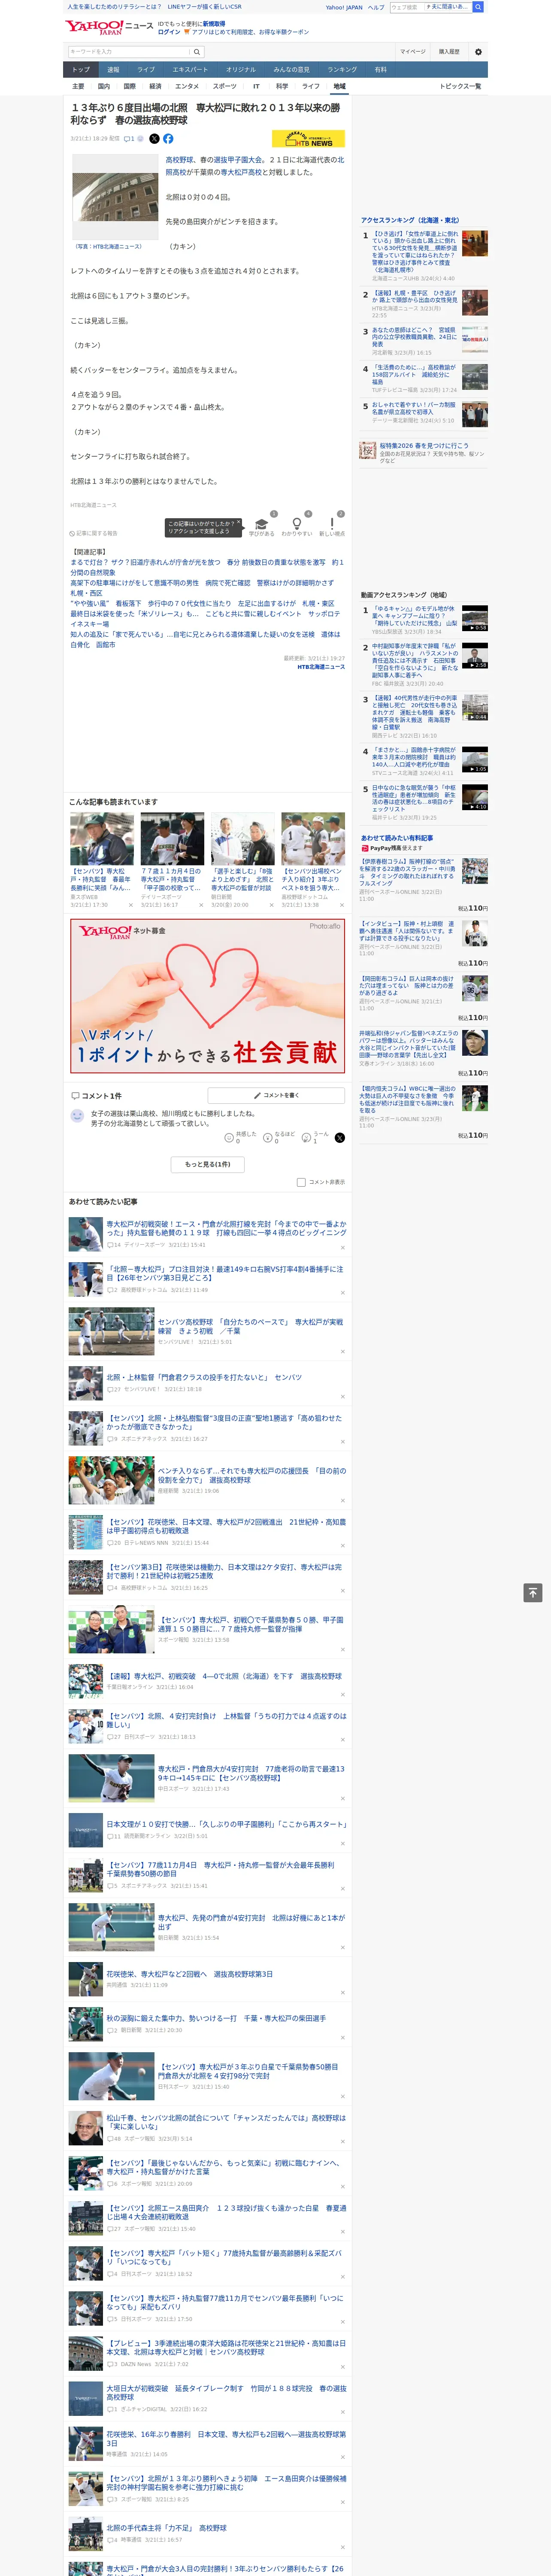Open HTB NEWS yellow logo banner

tap(308, 139)
